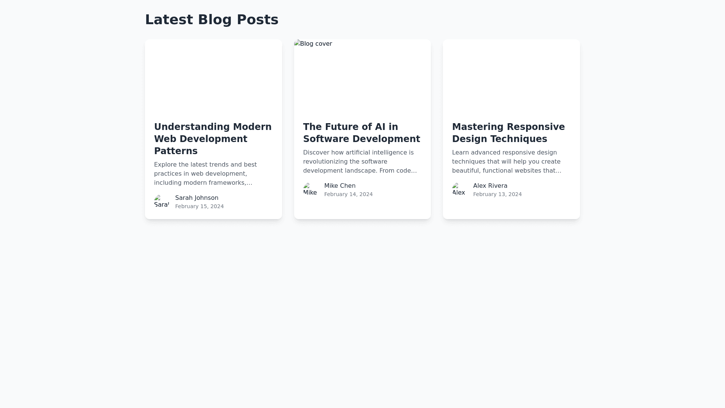Screen dimensions: 725x408
Task: Click the Latest Blog Posts heading
Action: pyautogui.click(x=211, y=20)
